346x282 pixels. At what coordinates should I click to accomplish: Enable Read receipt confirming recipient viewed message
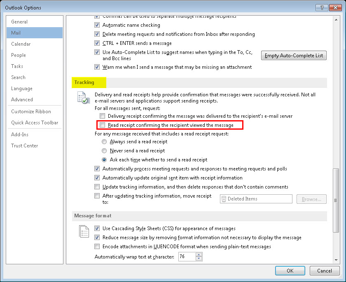[102, 125]
